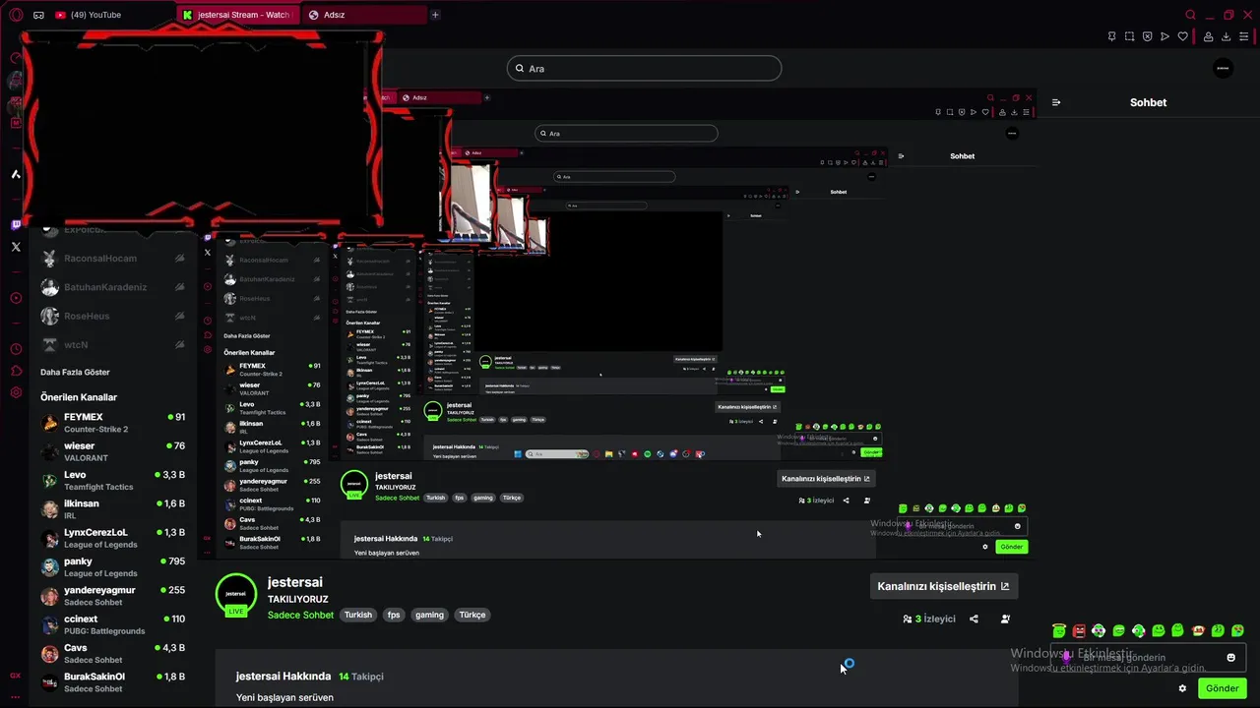This screenshot has height=708, width=1260.
Task: Open sidebar three-dots setup at bottom
Action: click(15, 696)
